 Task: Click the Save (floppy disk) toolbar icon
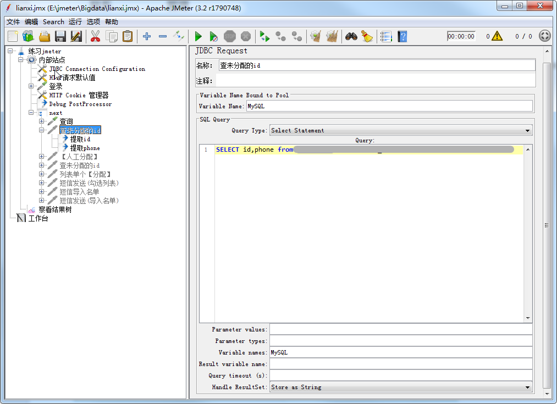[x=60, y=36]
